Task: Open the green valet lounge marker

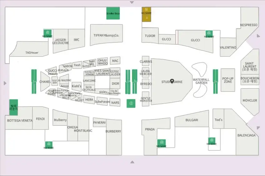Action: point(13,107)
